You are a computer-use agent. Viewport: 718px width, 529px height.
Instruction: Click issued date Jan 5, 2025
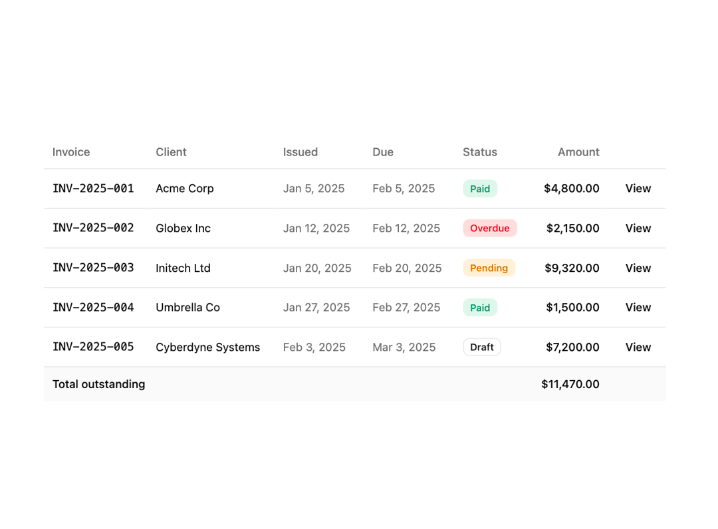[314, 189]
